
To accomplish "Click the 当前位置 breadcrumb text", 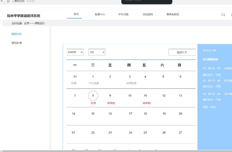I will tap(28, 23).
